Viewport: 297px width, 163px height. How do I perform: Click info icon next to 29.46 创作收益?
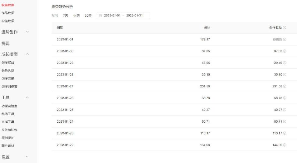[x=285, y=63]
